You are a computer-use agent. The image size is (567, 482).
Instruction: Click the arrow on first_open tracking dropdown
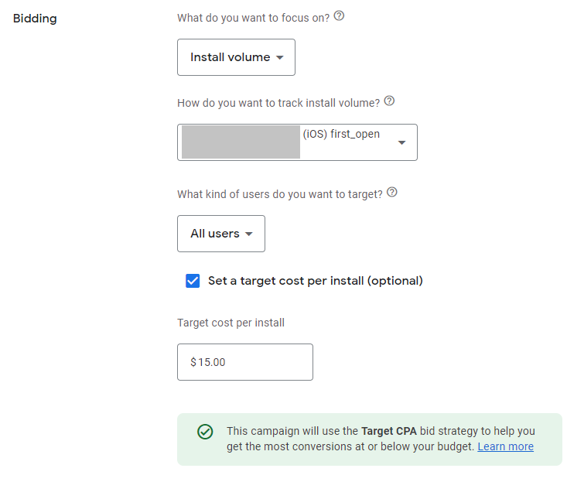click(x=401, y=142)
